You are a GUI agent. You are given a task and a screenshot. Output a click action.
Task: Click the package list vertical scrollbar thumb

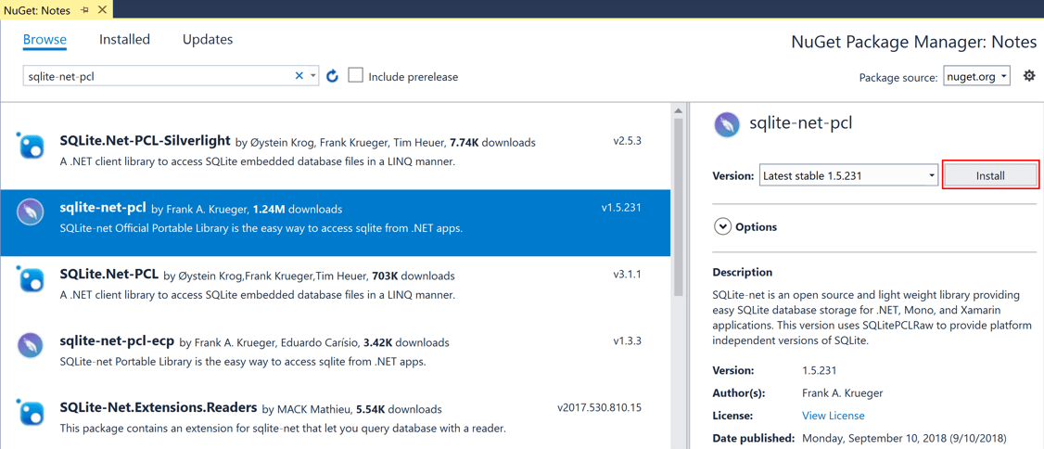(x=678, y=207)
